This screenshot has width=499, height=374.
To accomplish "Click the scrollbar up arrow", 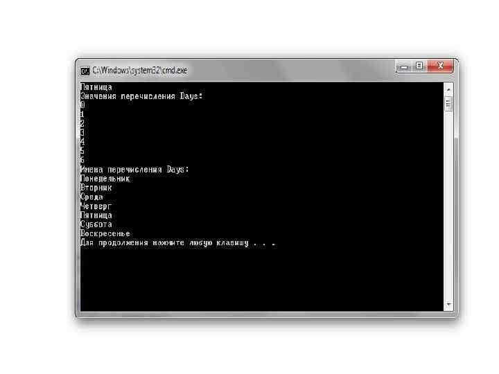I will pyautogui.click(x=448, y=90).
